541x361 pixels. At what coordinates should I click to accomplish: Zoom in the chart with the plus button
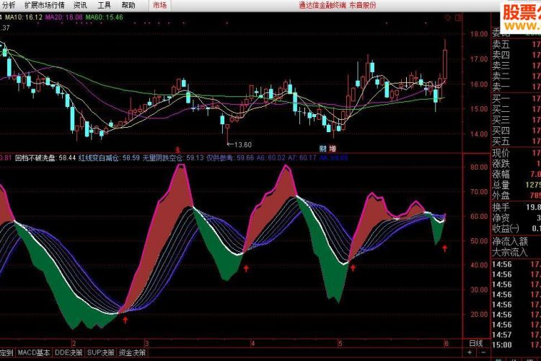pyautogui.click(x=470, y=352)
